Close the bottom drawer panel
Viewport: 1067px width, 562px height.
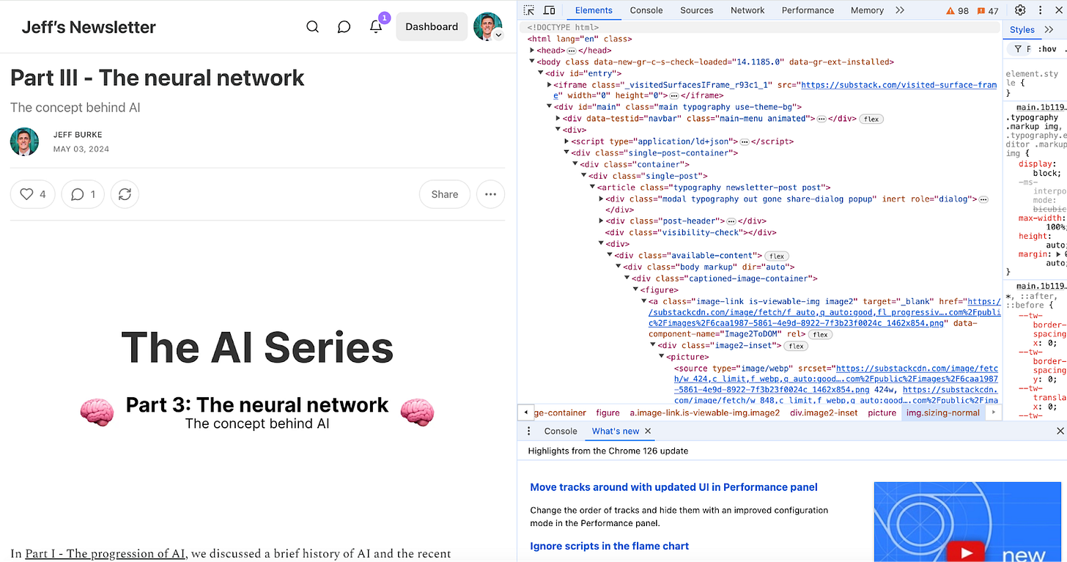[x=1059, y=431]
